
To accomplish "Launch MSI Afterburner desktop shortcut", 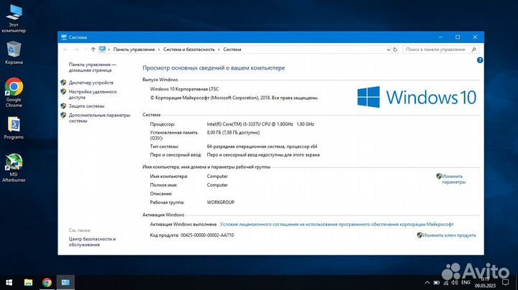I will click(14, 168).
